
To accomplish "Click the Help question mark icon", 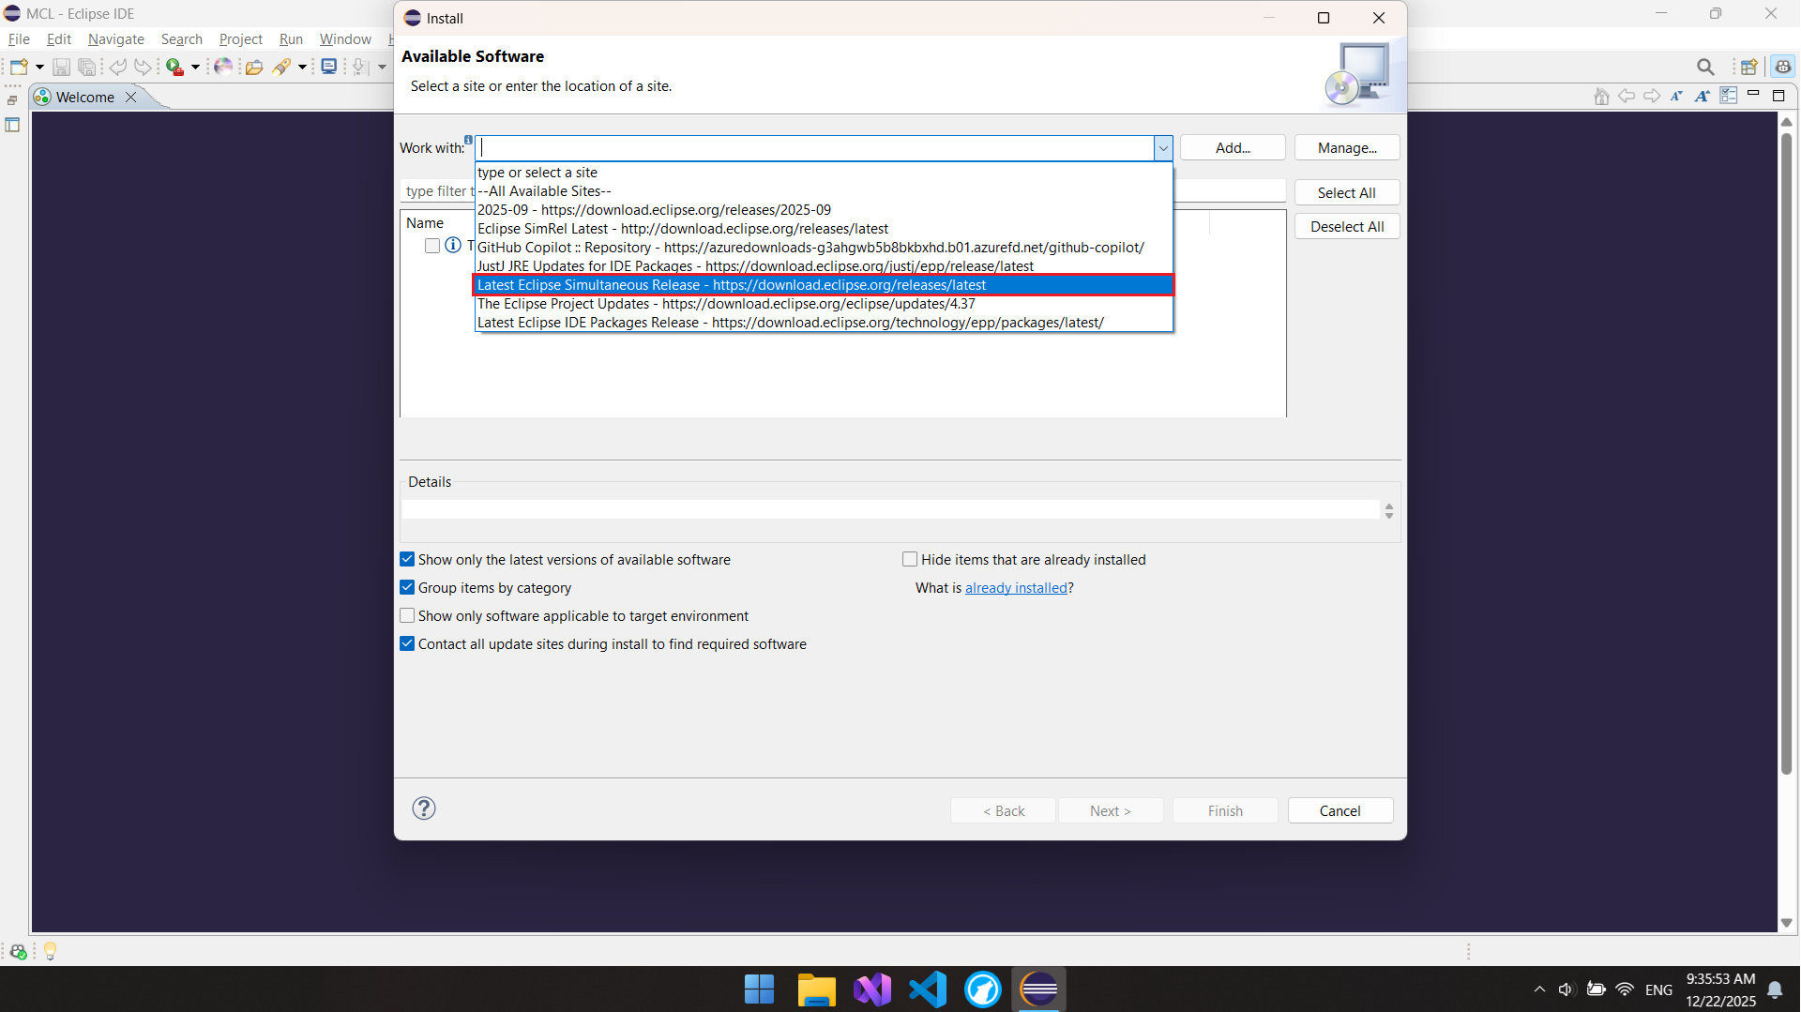I will click(x=424, y=808).
